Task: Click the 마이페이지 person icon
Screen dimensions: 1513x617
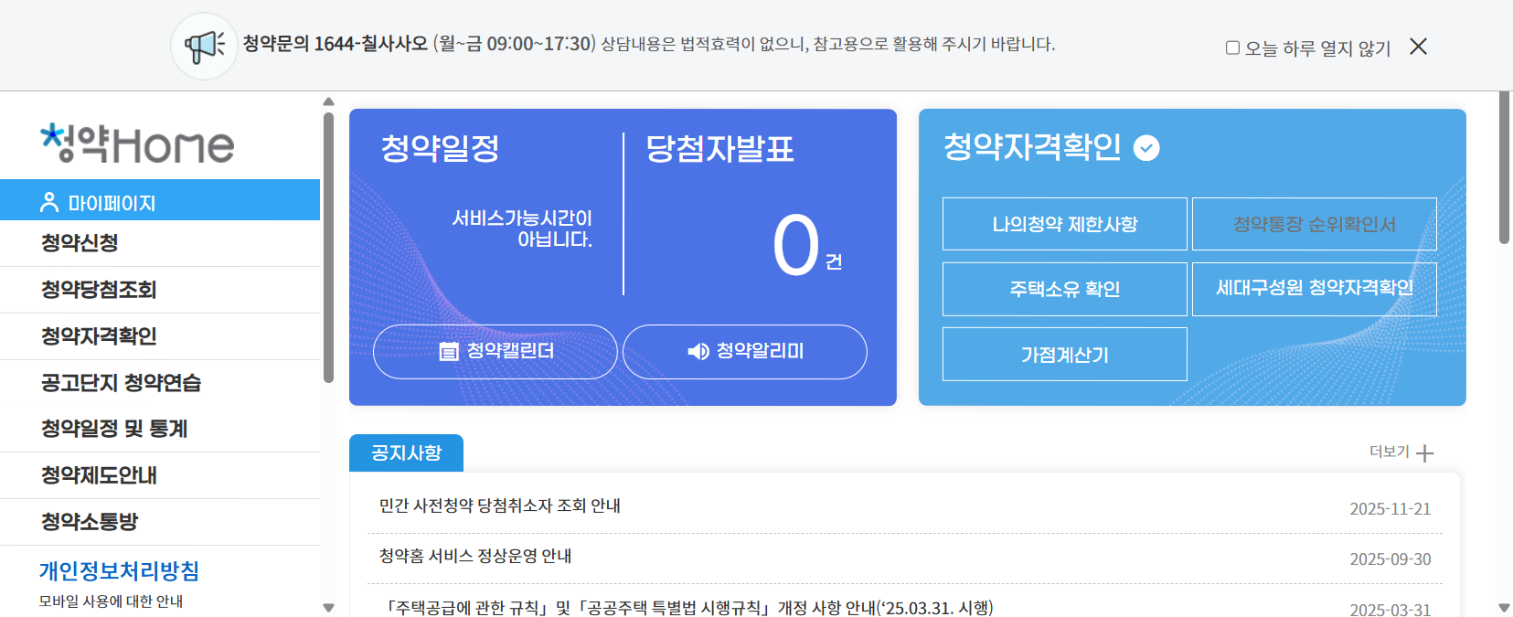Action: (49, 203)
